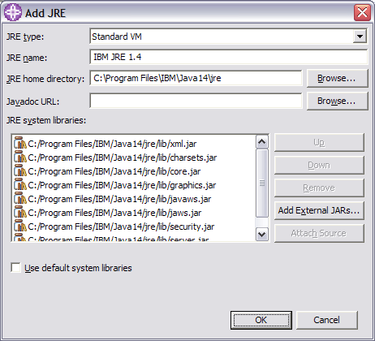Screen dimensions: 375x341
Task: Click the Standard VM combo box
Action: [x=228, y=37]
